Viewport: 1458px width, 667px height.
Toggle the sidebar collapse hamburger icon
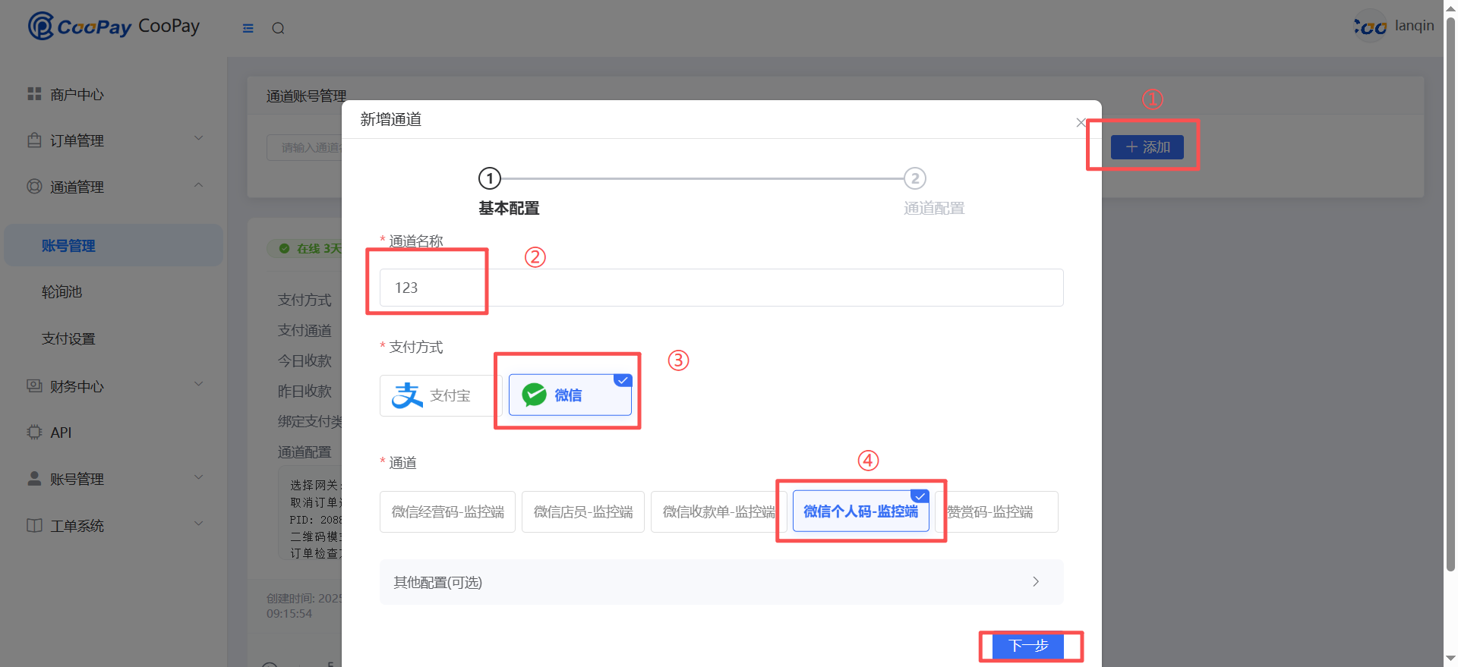point(248,28)
